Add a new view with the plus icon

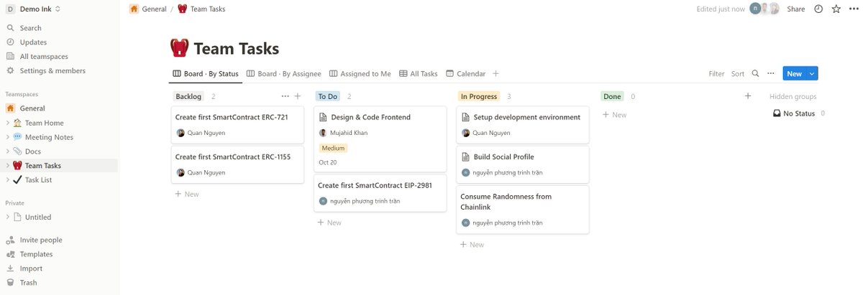[496, 73]
